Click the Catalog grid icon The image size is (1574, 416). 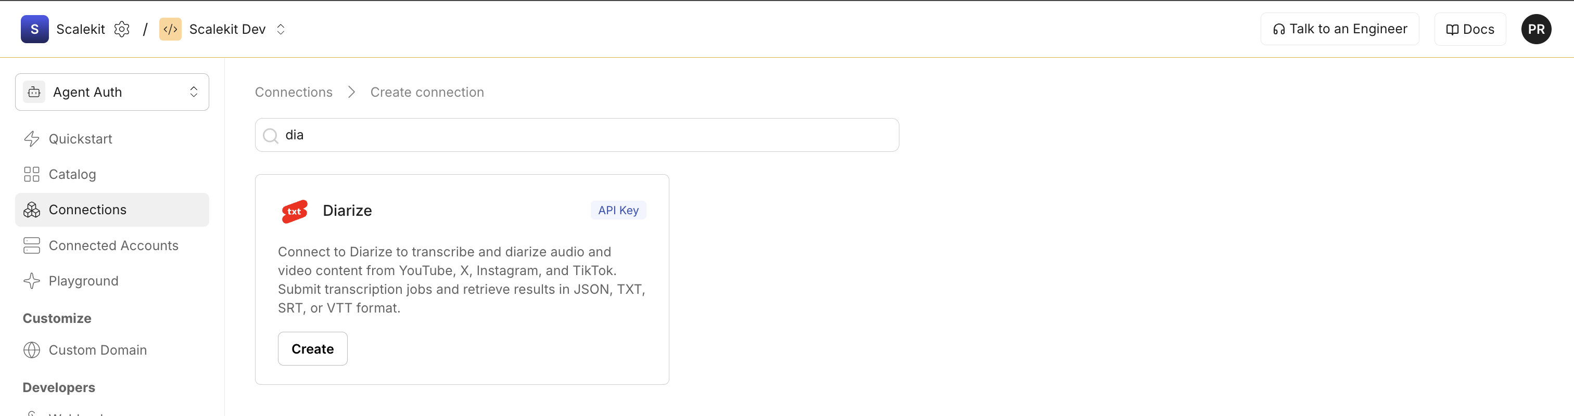(32, 175)
